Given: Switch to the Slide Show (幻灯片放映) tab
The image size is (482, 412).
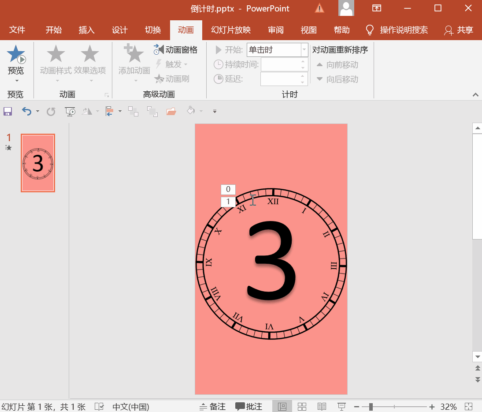Looking at the screenshot, I should click(x=231, y=30).
